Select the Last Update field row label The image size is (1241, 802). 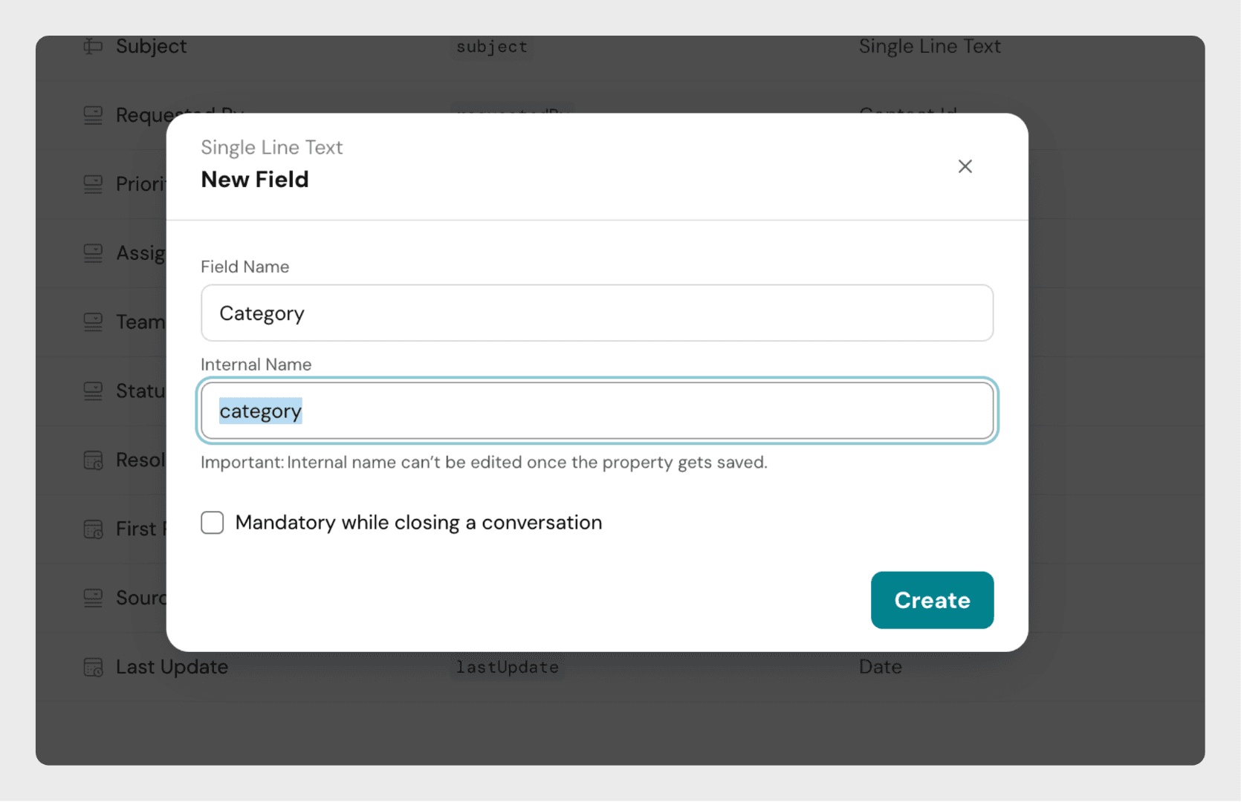172,667
